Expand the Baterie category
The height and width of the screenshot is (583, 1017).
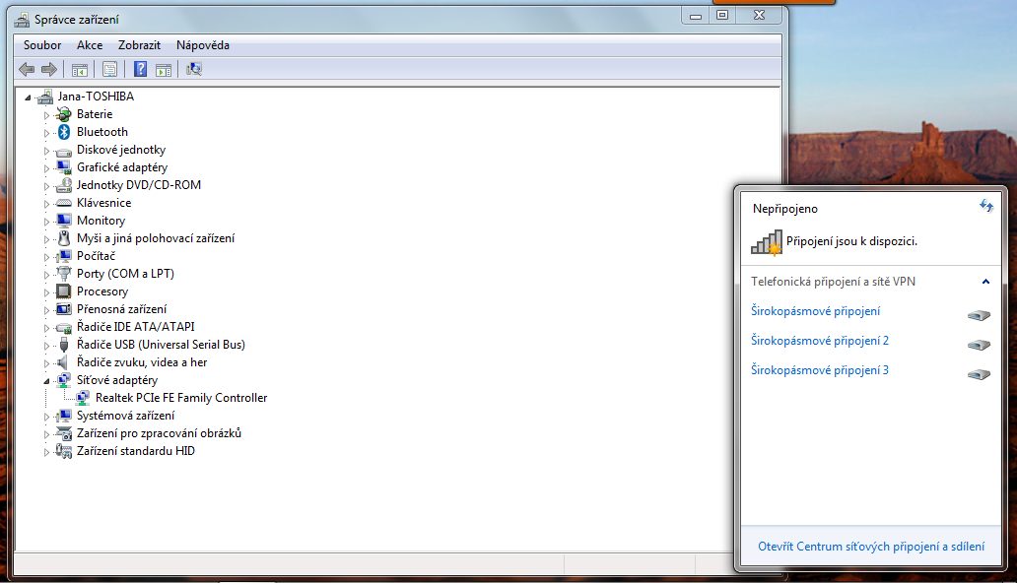pos(45,115)
